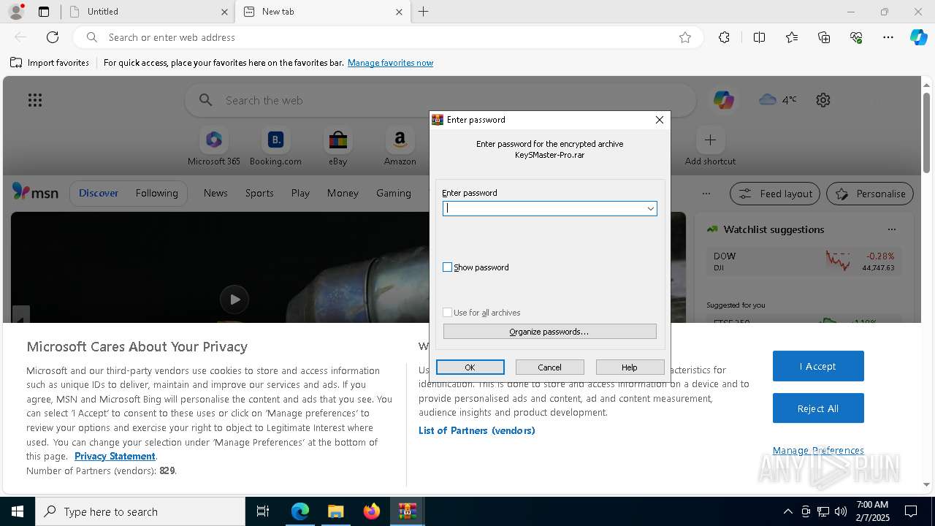The width and height of the screenshot is (935, 526).
Task: Confirm the password with OK
Action: point(470,367)
